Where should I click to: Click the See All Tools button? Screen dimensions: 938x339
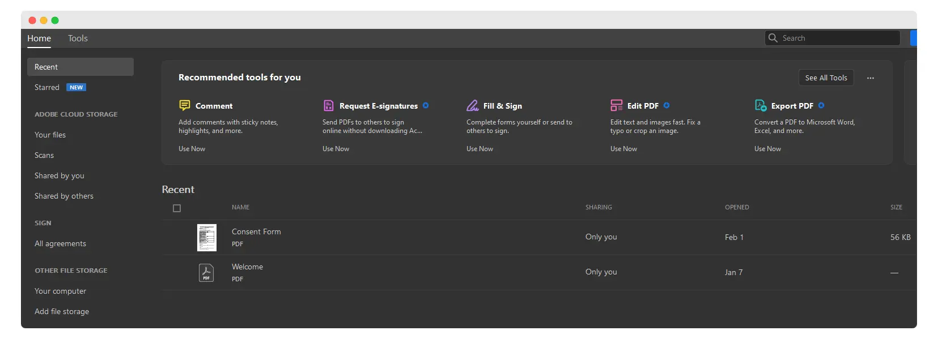(826, 78)
